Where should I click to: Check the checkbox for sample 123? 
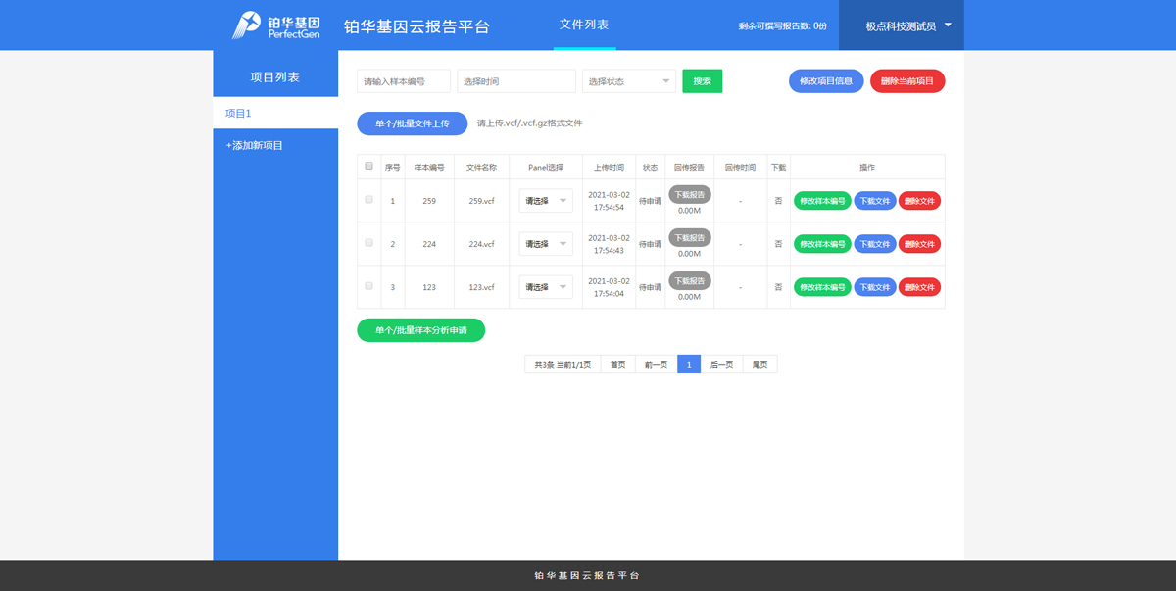pyautogui.click(x=368, y=286)
